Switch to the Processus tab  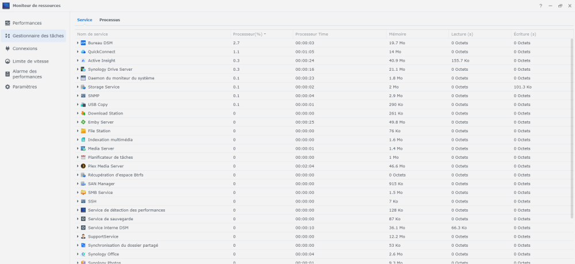point(110,20)
